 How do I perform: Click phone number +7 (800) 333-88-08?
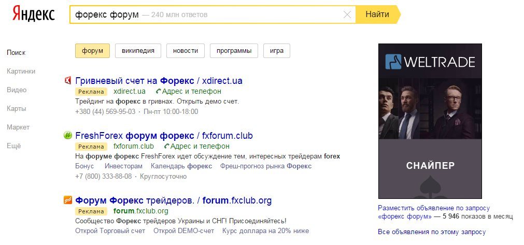[x=103, y=176]
